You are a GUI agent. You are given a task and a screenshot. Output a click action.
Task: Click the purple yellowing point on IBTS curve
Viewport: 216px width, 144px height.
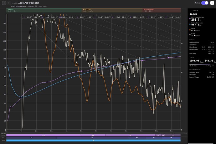(x=82, y=71)
